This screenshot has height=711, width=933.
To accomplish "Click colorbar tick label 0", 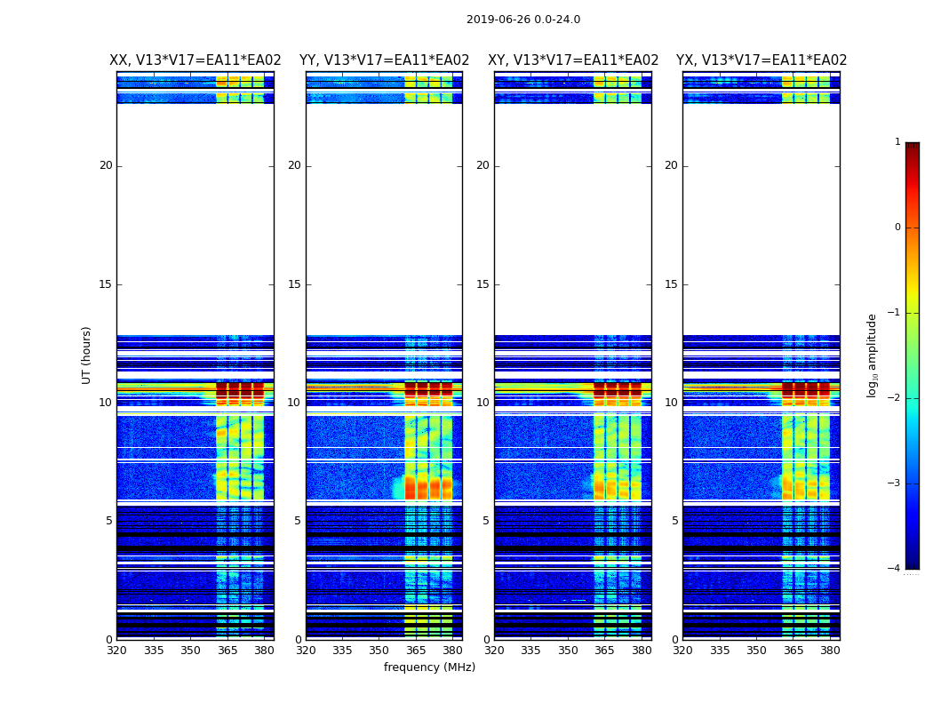I will pos(897,228).
